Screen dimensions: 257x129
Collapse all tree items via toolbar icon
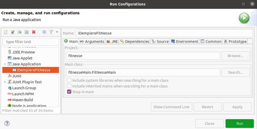pos(44,32)
